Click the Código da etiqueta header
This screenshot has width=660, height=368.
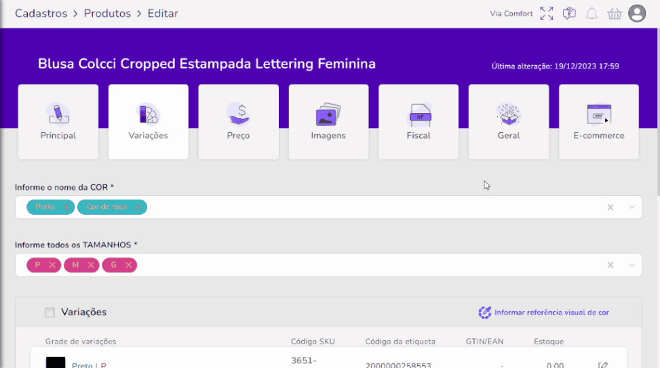point(400,342)
